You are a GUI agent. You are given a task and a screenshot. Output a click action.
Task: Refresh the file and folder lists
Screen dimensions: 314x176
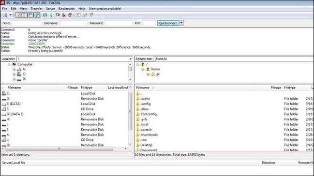coord(45,15)
